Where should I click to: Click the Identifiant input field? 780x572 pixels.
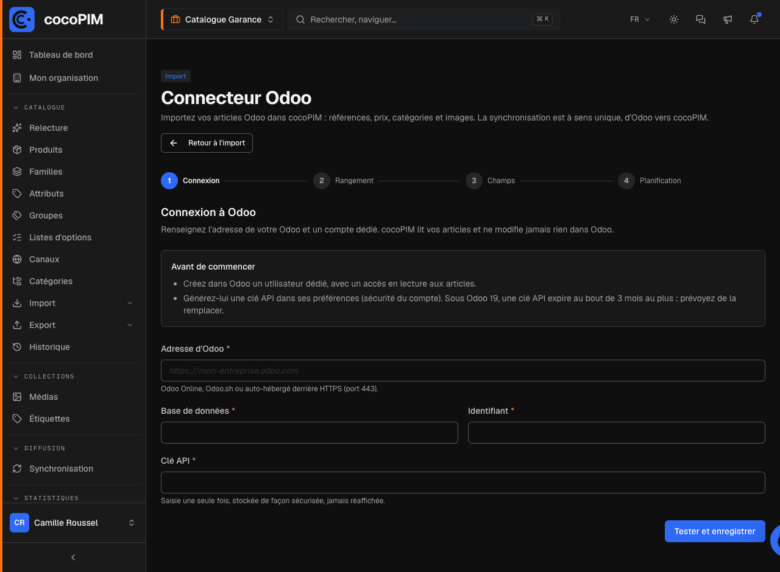click(x=617, y=433)
